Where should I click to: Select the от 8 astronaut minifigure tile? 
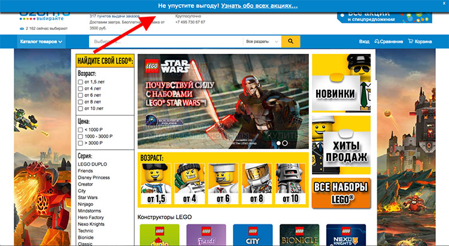pyautogui.click(x=257, y=184)
